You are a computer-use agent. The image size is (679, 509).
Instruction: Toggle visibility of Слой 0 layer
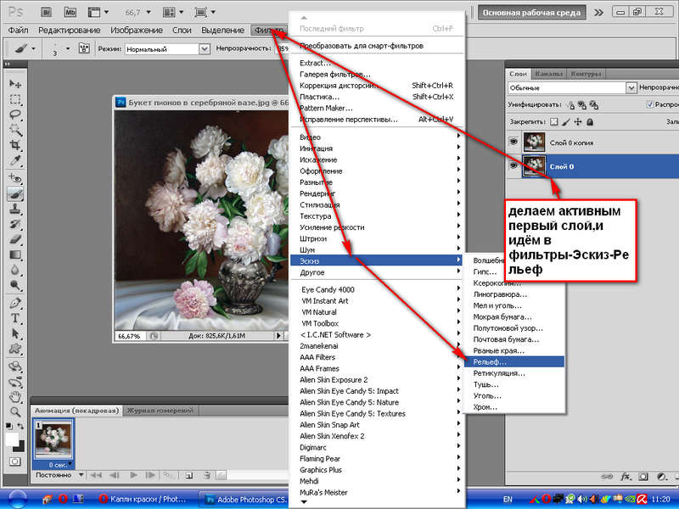point(513,165)
